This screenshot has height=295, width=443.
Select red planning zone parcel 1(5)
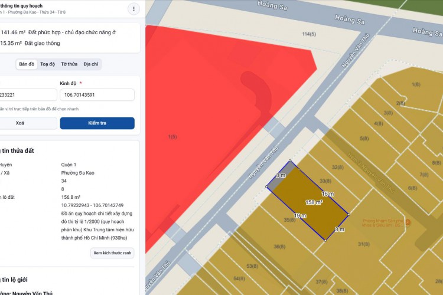(x=172, y=137)
